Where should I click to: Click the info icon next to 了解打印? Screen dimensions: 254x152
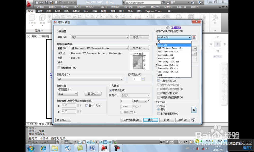point(168,28)
